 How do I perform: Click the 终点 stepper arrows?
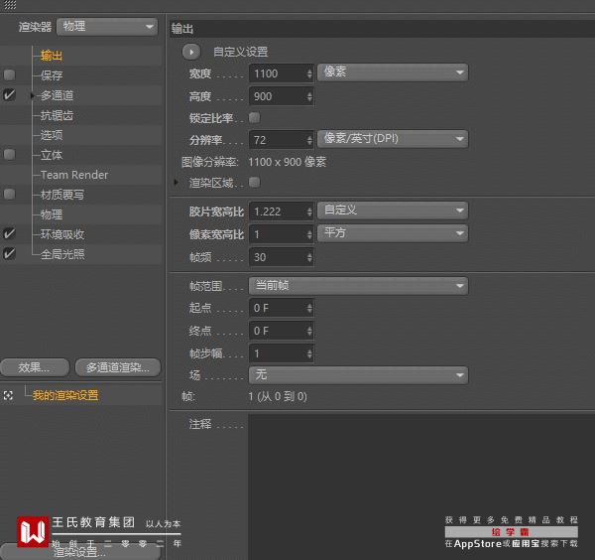[309, 331]
